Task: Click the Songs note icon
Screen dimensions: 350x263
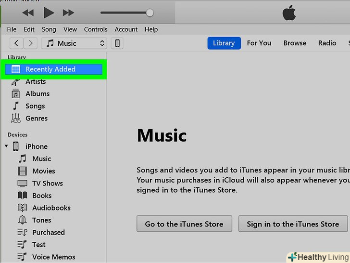Action: [15, 106]
